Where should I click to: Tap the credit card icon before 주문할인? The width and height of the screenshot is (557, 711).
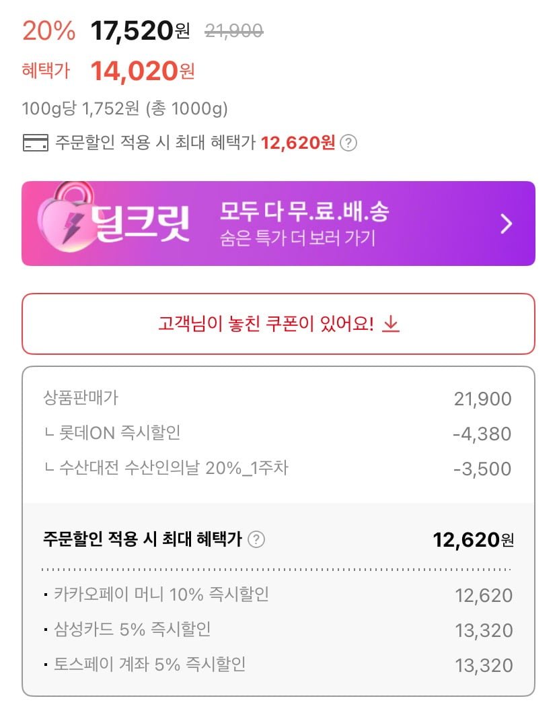[36, 143]
